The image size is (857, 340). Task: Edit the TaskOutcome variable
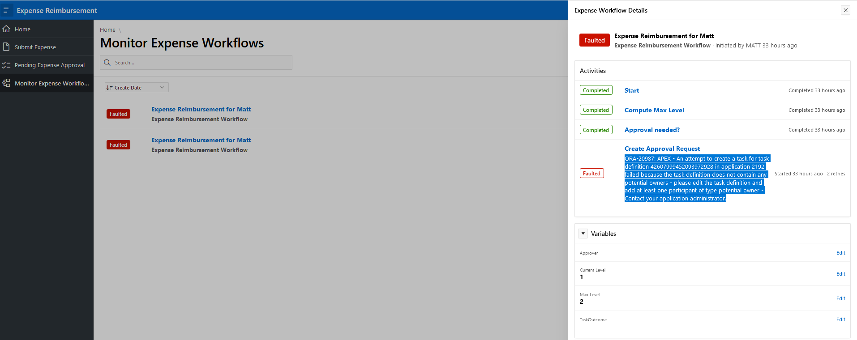[x=840, y=319]
